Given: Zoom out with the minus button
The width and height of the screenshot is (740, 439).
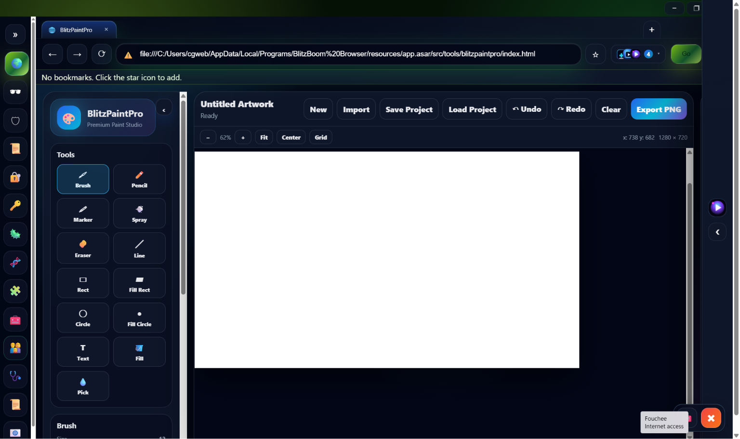Looking at the screenshot, I should [208, 137].
